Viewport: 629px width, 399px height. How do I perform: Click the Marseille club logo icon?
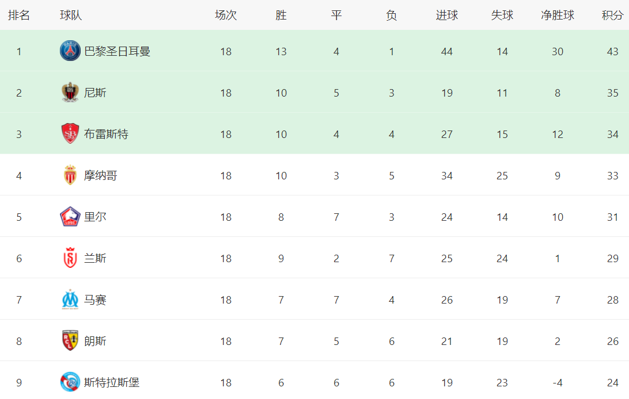click(70, 300)
